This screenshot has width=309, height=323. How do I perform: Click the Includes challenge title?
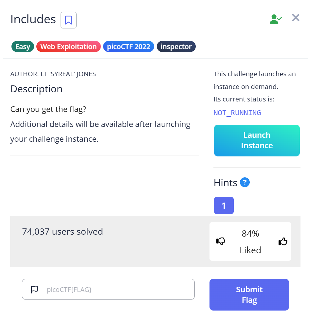click(33, 19)
